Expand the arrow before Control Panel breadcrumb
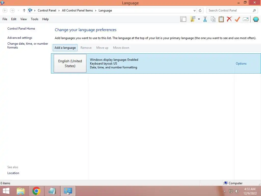Screen dimensions: 261x196 [x=35, y=10]
